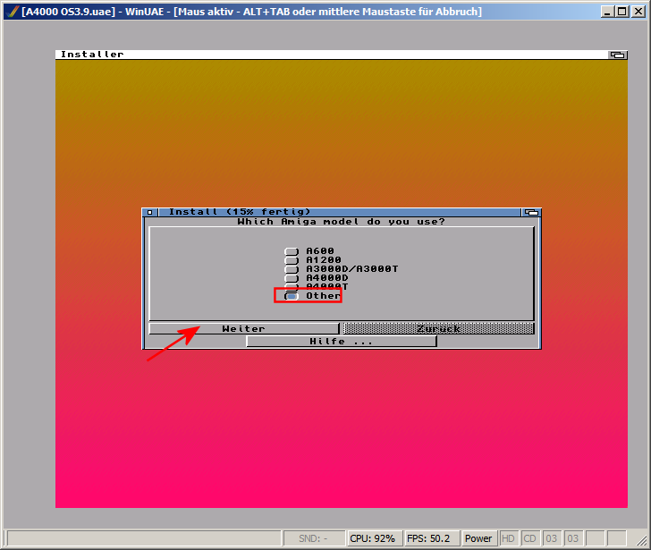Close the WinUAE window
The width and height of the screenshot is (651, 550).
tap(638, 12)
